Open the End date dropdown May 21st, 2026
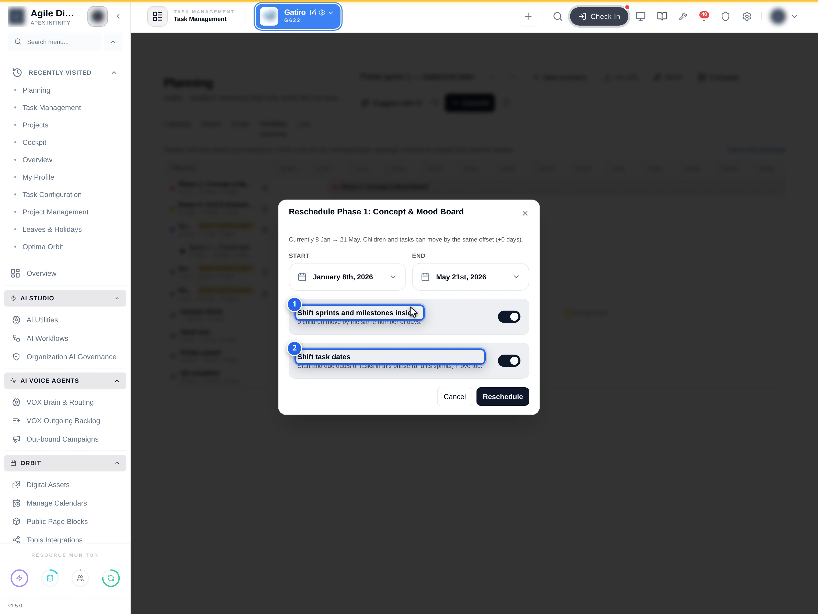Image resolution: width=818 pixels, height=614 pixels. [470, 277]
